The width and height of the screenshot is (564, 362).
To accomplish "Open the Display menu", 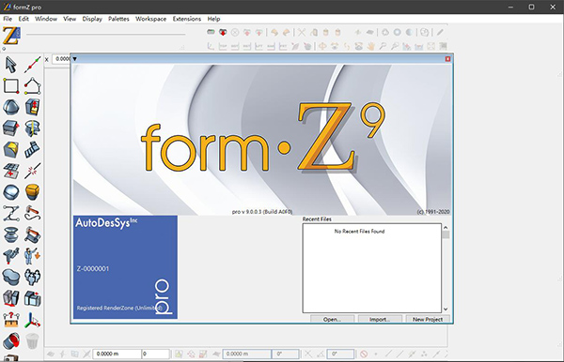I will pos(92,19).
